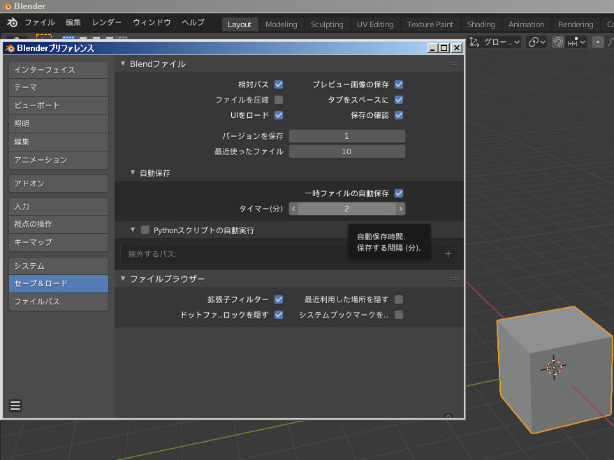Toggle the snap magnet icon
Screen dimensions: 614x460
tap(559, 42)
